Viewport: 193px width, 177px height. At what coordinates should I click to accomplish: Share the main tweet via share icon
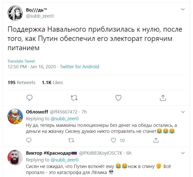pos(163,98)
